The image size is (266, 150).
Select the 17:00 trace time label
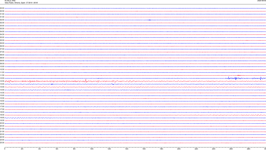[x=2, y=107]
